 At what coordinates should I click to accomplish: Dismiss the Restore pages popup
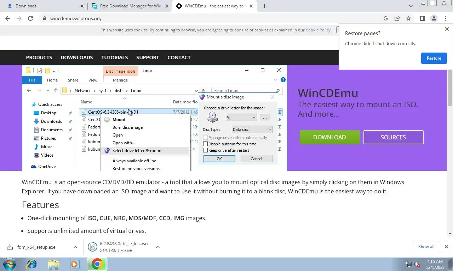[447, 29]
